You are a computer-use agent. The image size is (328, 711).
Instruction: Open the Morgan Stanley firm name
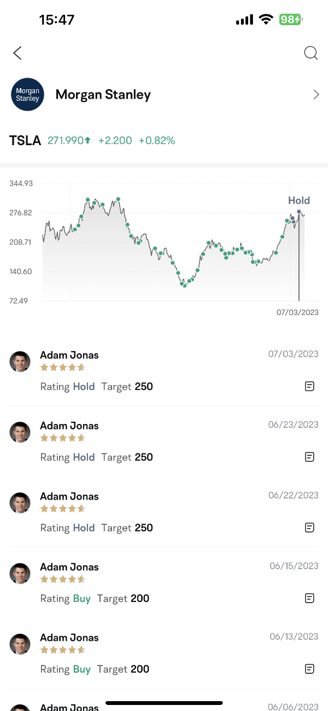tap(103, 95)
